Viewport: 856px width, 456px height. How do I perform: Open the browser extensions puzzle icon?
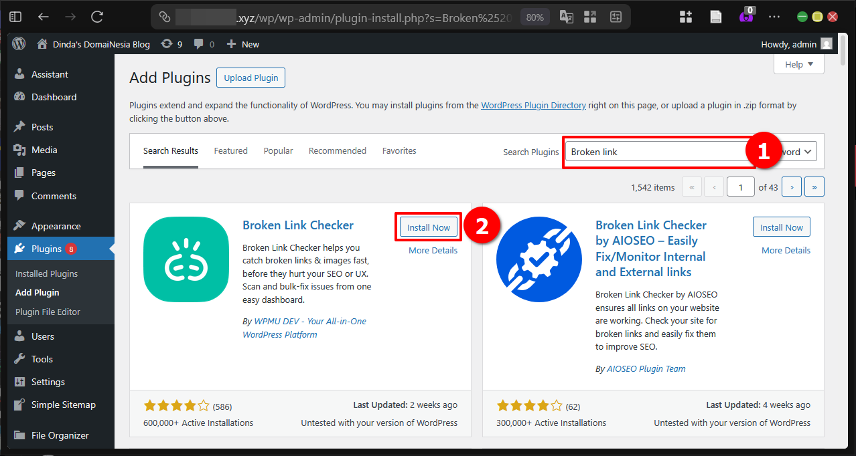point(685,15)
